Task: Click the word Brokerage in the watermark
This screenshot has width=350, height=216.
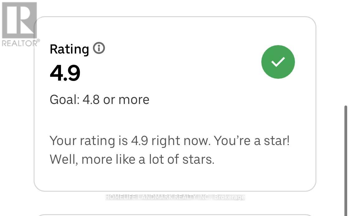Action: click(x=230, y=197)
